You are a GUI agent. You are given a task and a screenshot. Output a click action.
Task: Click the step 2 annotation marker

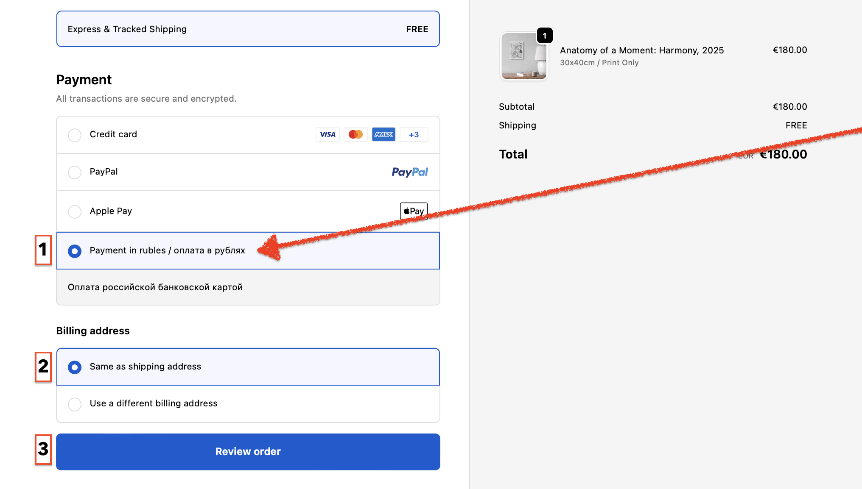43,367
